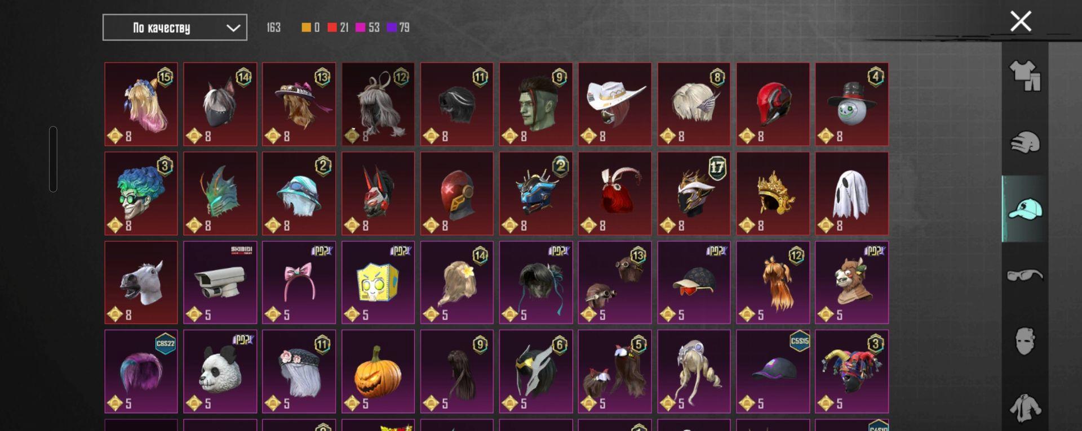
Task: Close the inventory with the X icon
Action: [x=1021, y=21]
